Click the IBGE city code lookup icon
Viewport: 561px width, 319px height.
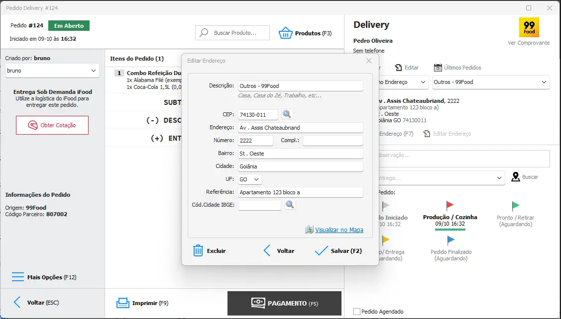click(x=290, y=205)
